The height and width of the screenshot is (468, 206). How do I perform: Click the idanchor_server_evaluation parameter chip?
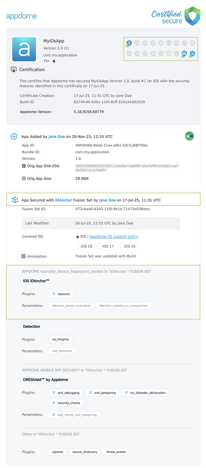[71, 305]
